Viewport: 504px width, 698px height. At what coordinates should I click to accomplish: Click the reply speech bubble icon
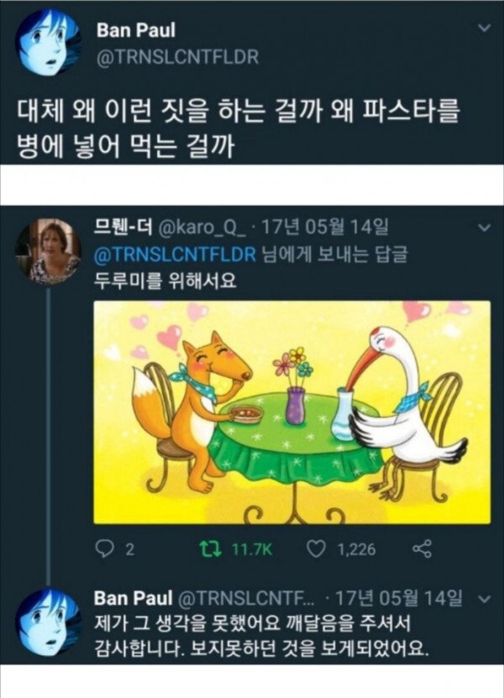click(105, 549)
